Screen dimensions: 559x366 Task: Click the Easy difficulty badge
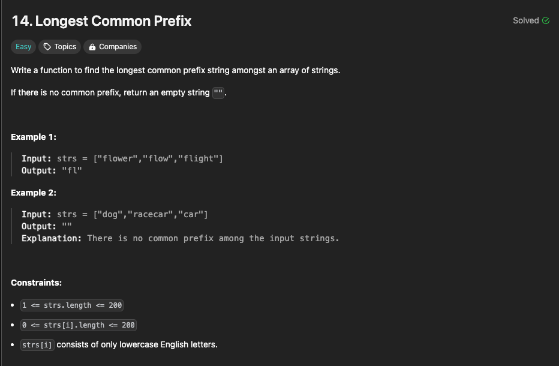coord(23,47)
